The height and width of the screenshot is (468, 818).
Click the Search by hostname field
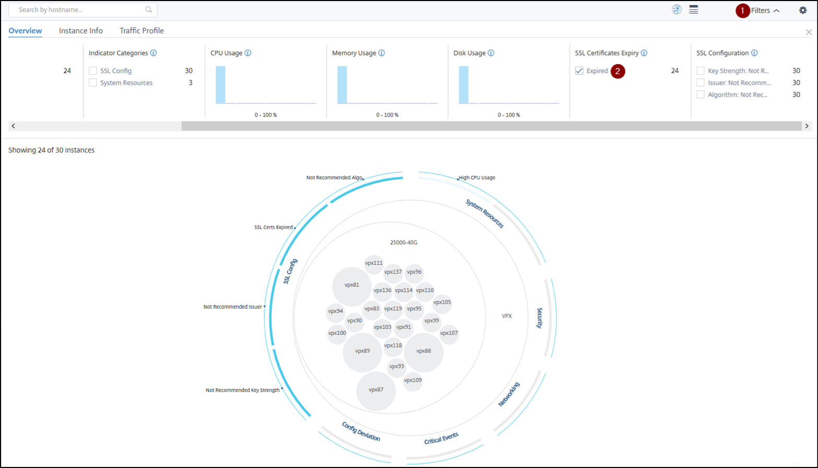83,9
